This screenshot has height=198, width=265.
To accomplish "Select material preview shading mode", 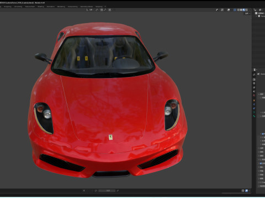I will 244,10.
